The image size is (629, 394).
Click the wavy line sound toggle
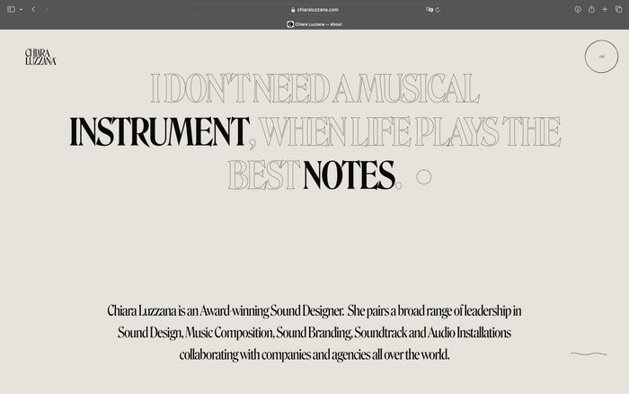click(589, 354)
